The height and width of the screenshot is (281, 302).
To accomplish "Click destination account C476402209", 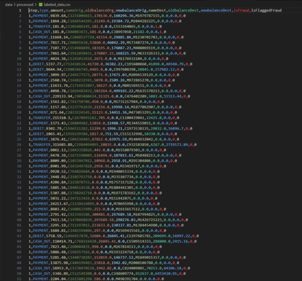I will pyautogui.click(x=136, y=96).
